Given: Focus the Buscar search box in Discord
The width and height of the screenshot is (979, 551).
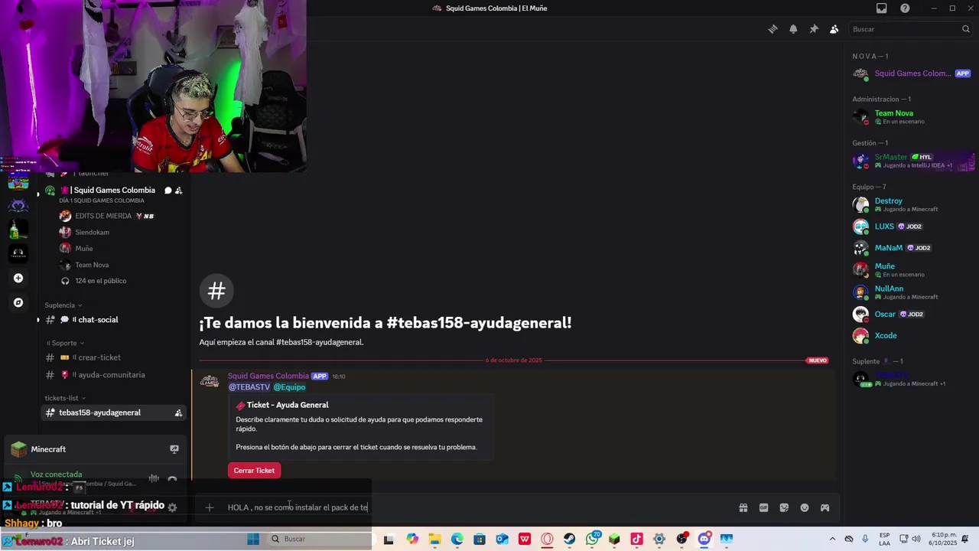Looking at the screenshot, I should (910, 29).
